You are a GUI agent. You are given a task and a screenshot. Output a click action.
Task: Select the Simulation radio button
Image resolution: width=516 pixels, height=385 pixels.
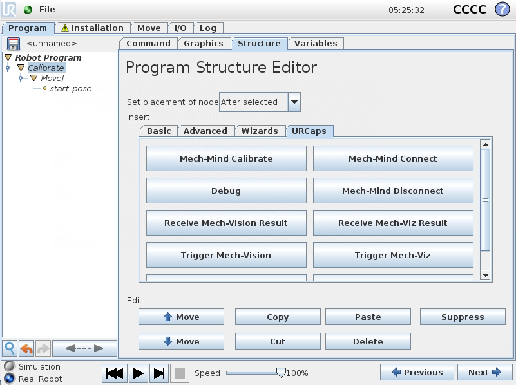[x=9, y=366]
